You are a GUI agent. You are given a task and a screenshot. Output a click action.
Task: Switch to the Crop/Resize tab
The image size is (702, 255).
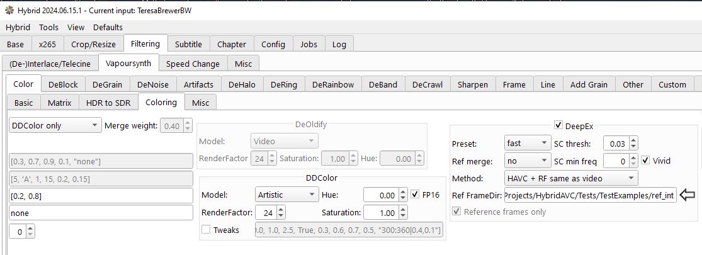[x=93, y=44]
